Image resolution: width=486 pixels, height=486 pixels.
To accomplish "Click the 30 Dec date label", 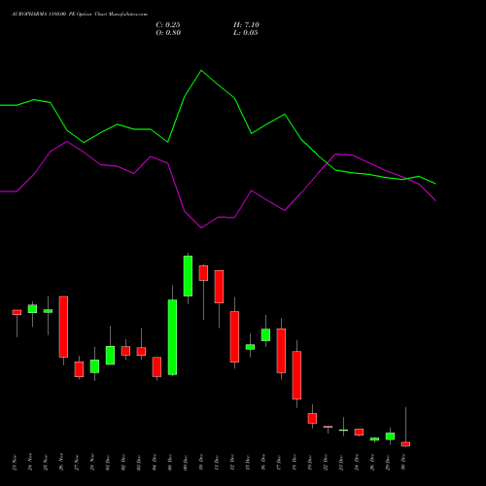I will click(403, 463).
